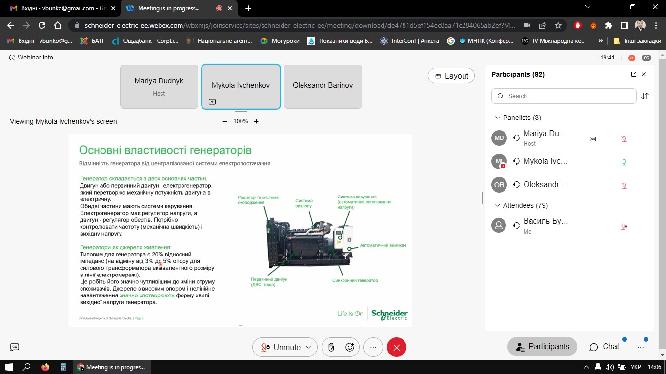Open the Chrome profile avatar
Image resolution: width=666 pixels, height=374 pixels.
coord(640,25)
